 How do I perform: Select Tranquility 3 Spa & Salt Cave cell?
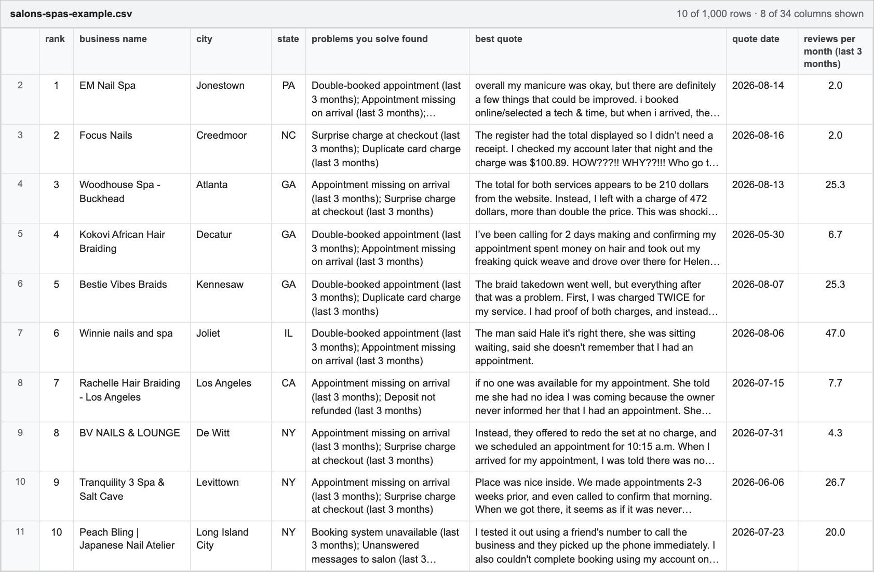[x=132, y=496]
